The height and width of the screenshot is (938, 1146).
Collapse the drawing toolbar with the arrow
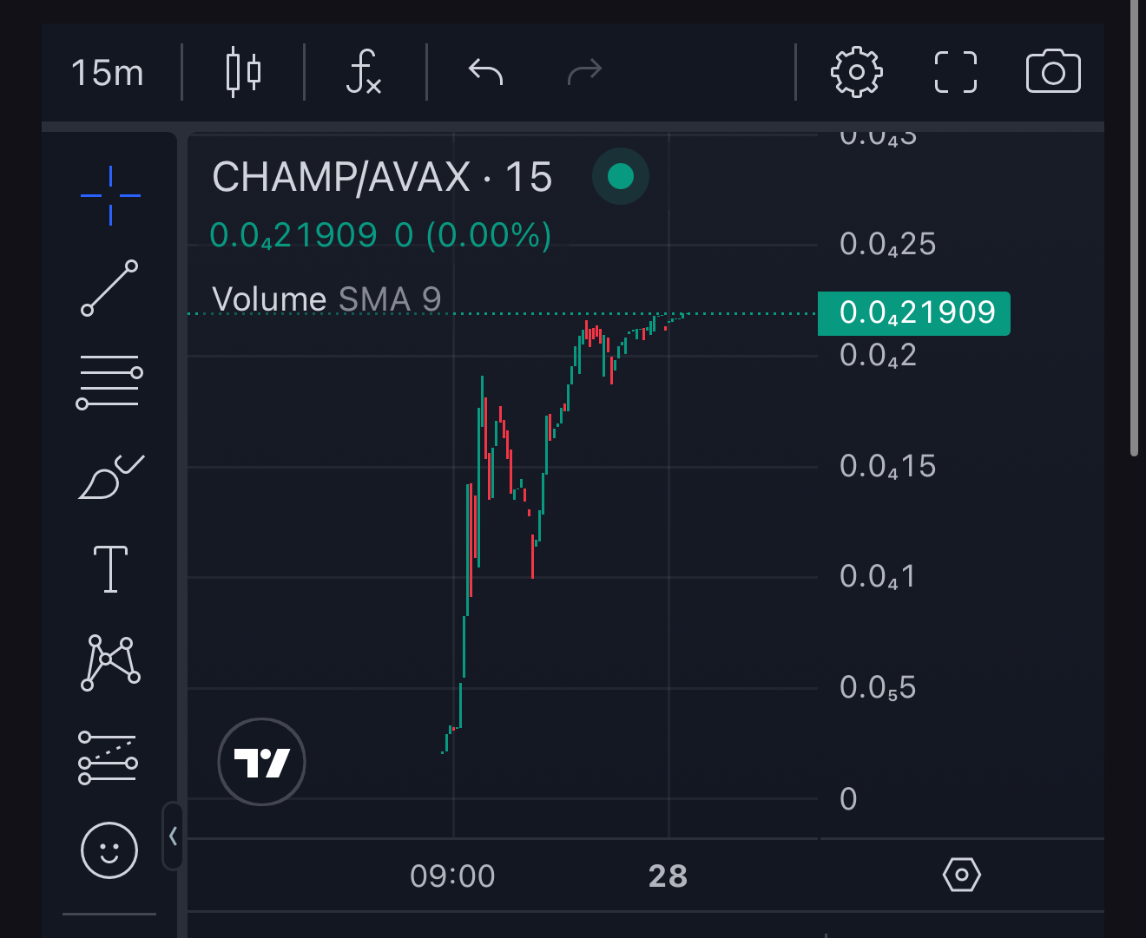pos(173,836)
